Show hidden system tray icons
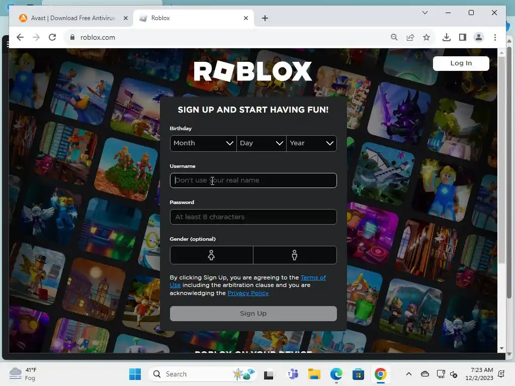515x386 pixels. coord(408,374)
